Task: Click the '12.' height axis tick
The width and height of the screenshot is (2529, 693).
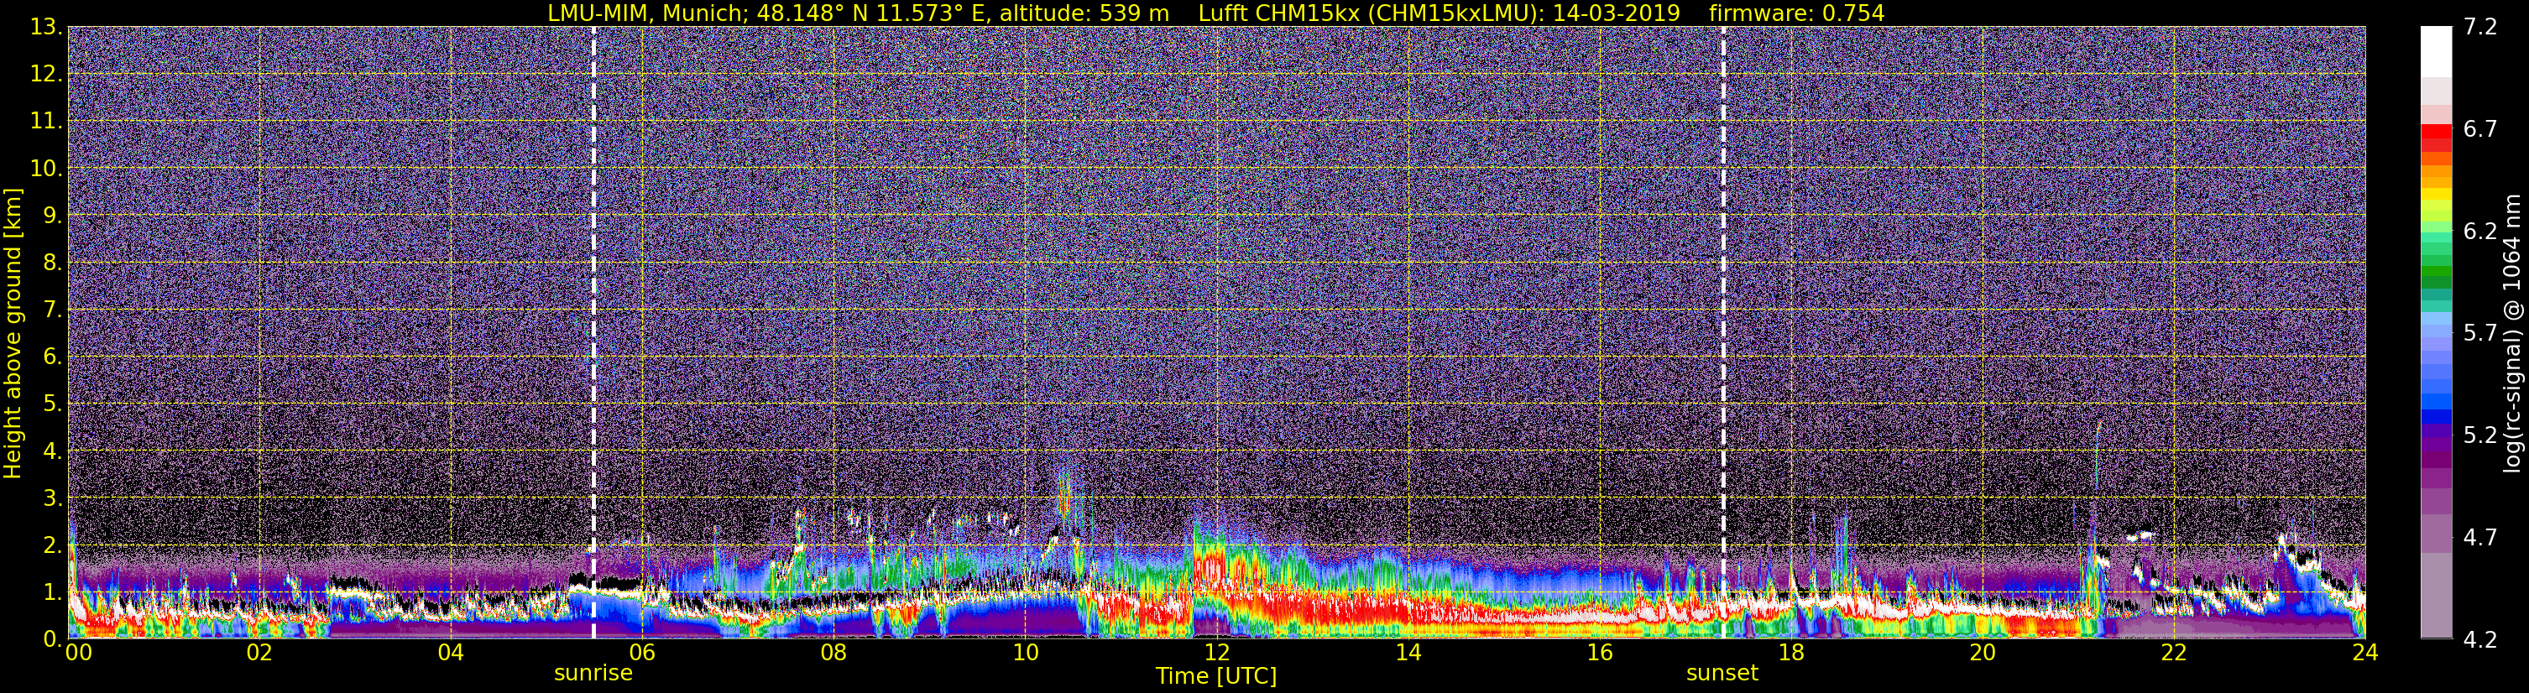Action: click(x=46, y=74)
